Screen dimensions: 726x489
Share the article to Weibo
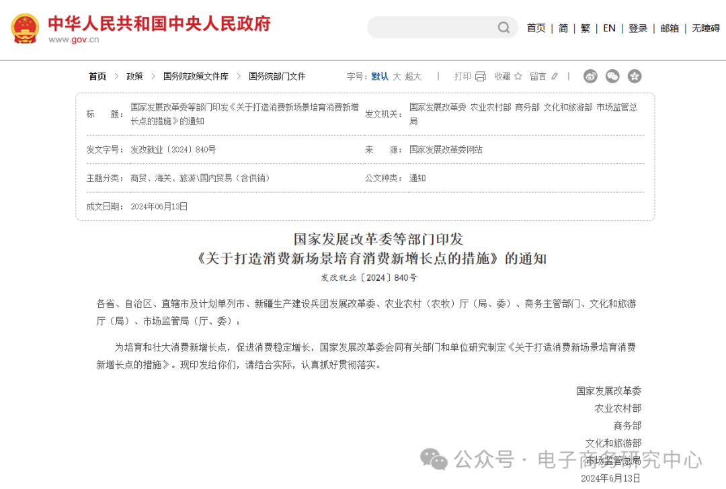(590, 77)
